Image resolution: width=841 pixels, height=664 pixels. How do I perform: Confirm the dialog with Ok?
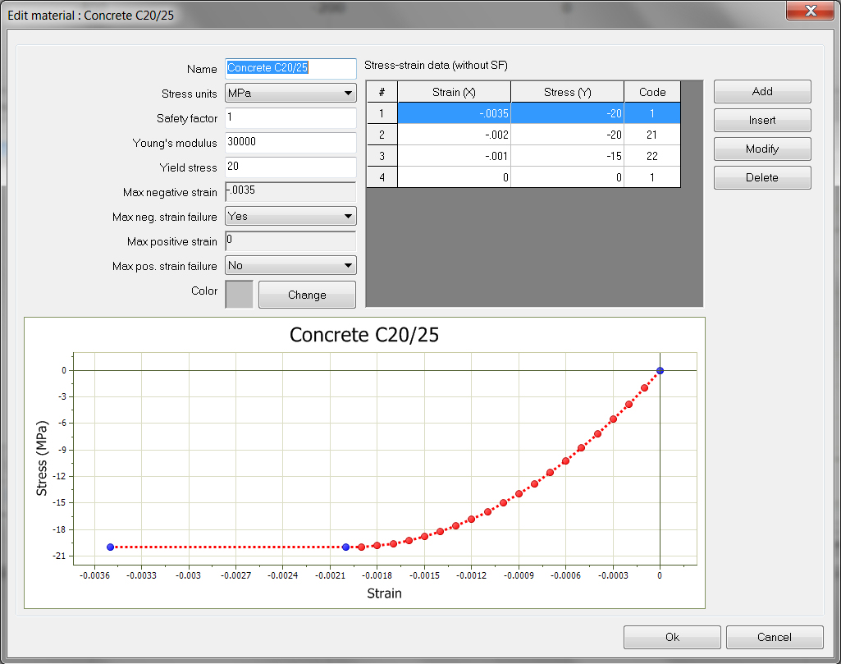pyautogui.click(x=672, y=637)
